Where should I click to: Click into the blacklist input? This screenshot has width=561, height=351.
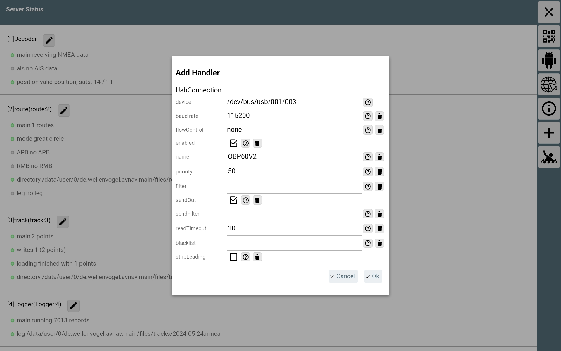coord(294,243)
